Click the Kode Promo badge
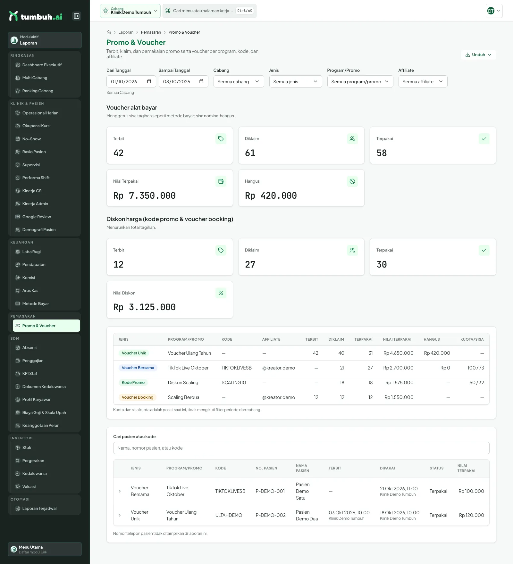This screenshot has height=564, width=513. [x=133, y=383]
